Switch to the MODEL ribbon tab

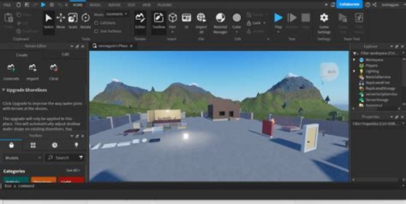coord(95,5)
